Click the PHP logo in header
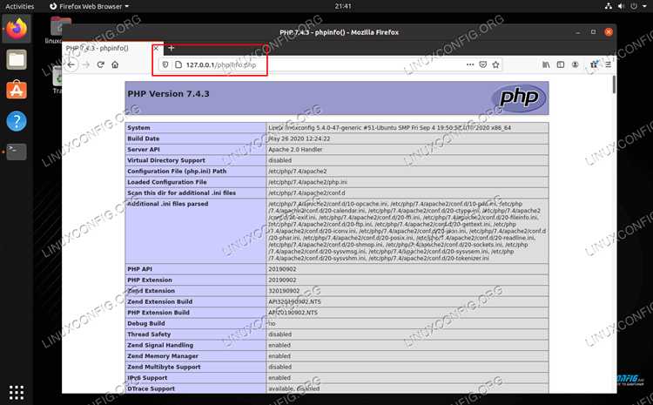 519,98
